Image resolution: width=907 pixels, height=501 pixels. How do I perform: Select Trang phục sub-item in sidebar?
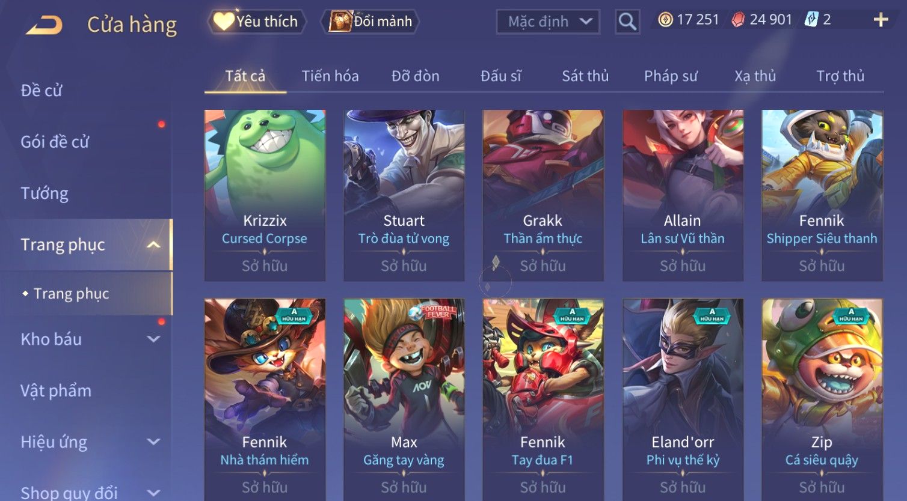click(72, 294)
